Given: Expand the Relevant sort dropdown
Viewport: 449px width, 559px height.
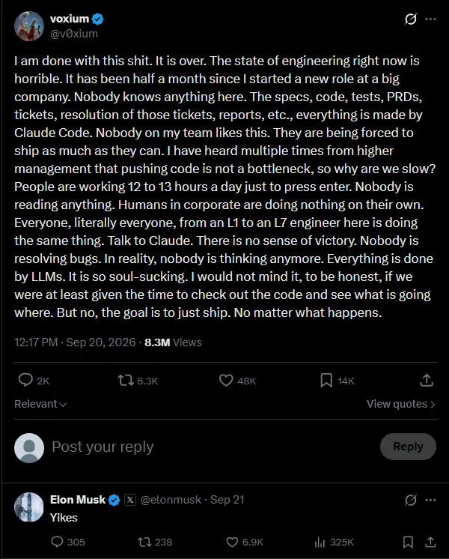Looking at the screenshot, I should [x=40, y=404].
